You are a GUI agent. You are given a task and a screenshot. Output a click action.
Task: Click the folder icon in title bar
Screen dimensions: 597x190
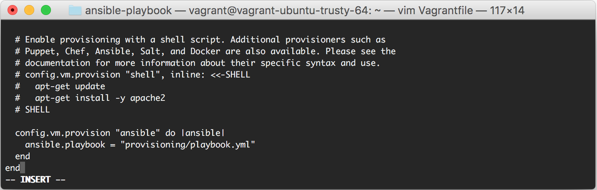pos(75,10)
